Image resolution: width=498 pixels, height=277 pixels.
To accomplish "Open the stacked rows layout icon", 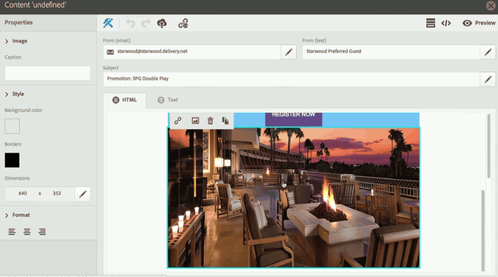I will (431, 23).
